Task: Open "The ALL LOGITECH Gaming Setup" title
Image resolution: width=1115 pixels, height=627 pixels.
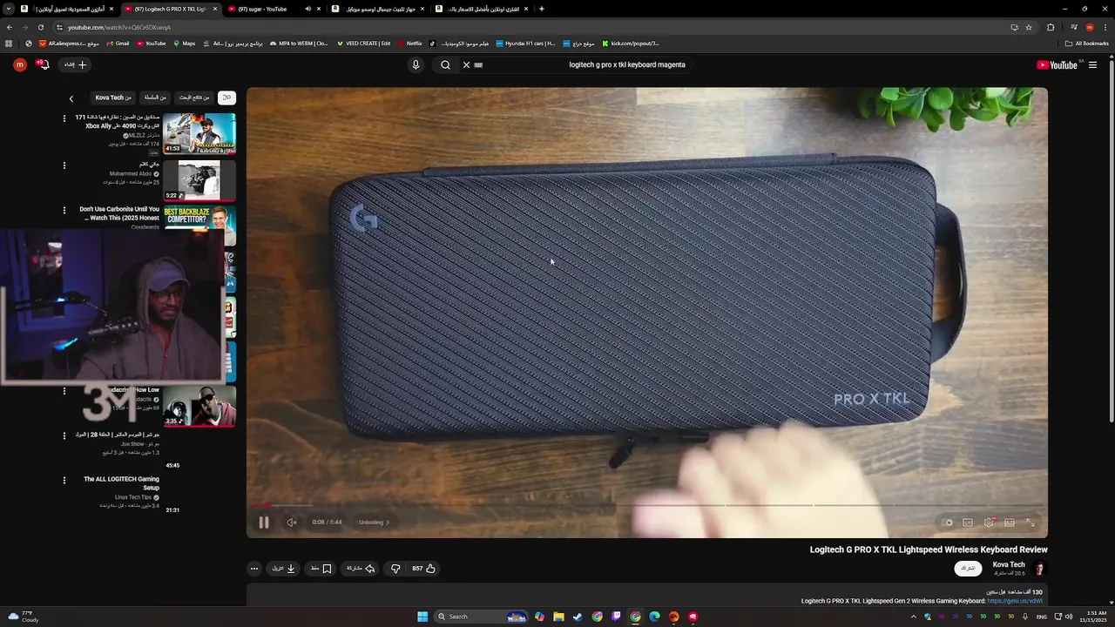Action: pyautogui.click(x=121, y=483)
